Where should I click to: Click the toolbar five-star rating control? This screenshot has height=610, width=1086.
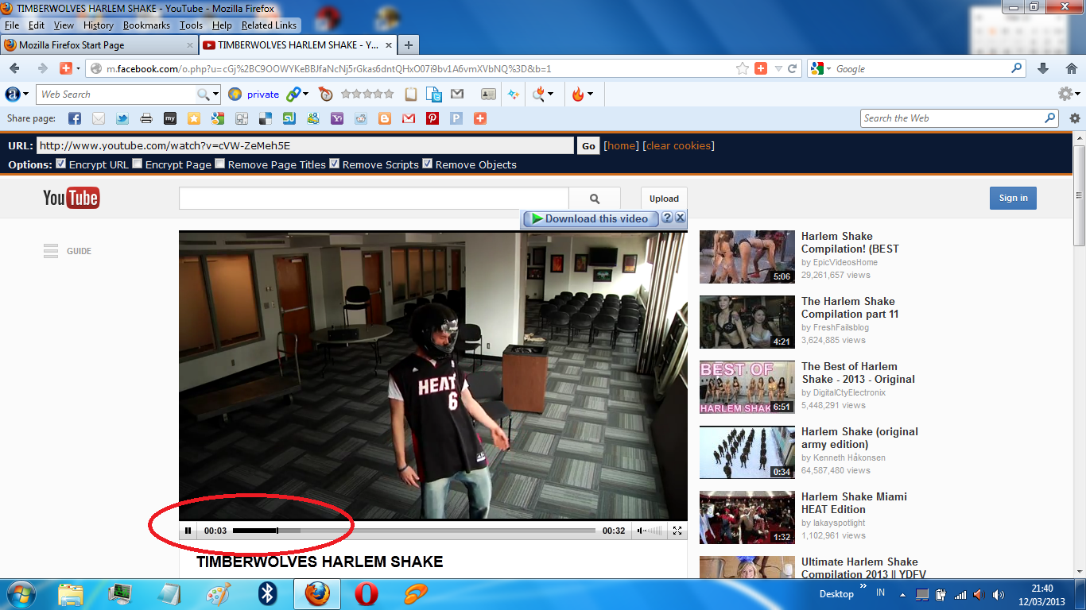pyautogui.click(x=367, y=94)
